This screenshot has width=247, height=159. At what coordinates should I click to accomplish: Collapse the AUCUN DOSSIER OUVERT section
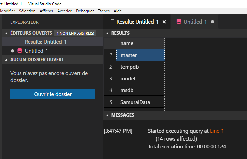[6, 59]
